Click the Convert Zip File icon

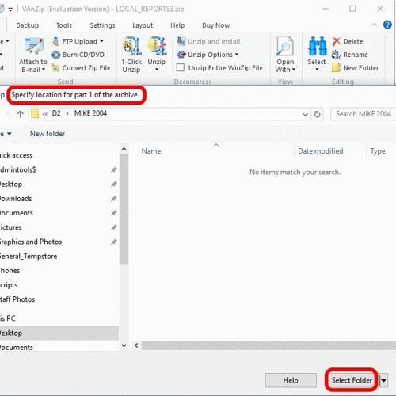[55, 68]
